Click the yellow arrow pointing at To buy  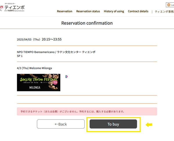point(149,125)
